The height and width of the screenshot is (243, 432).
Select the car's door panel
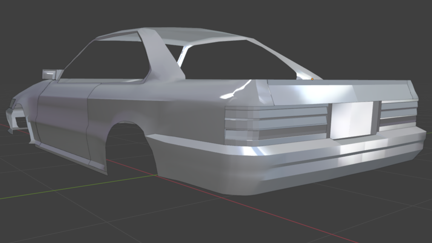tap(63, 121)
